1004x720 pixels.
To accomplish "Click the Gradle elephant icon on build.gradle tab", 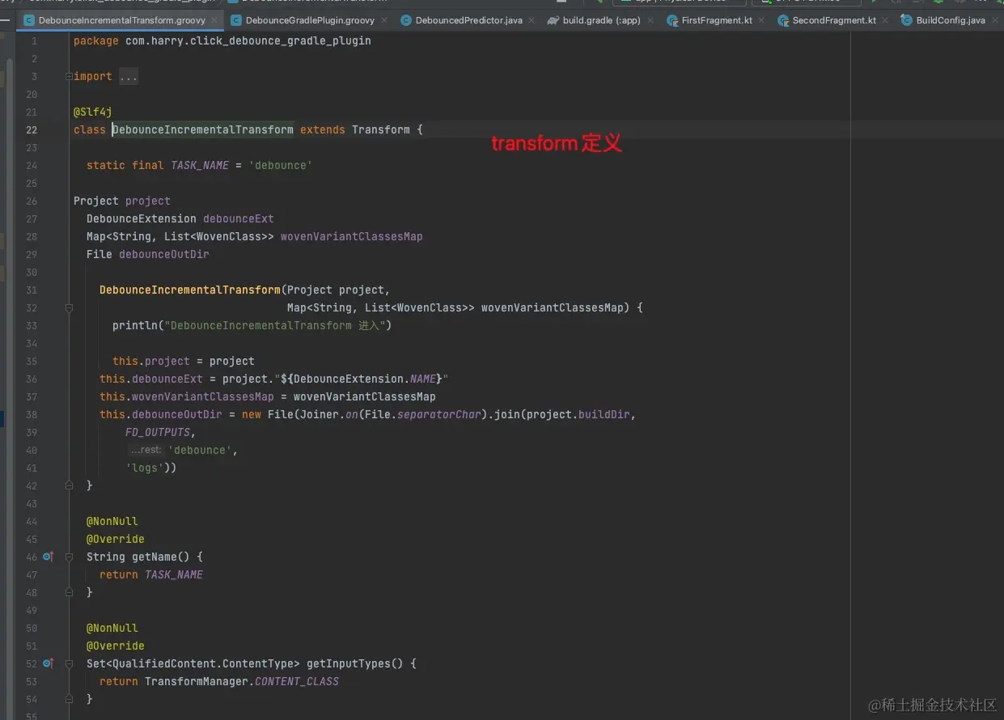I will coord(553,20).
